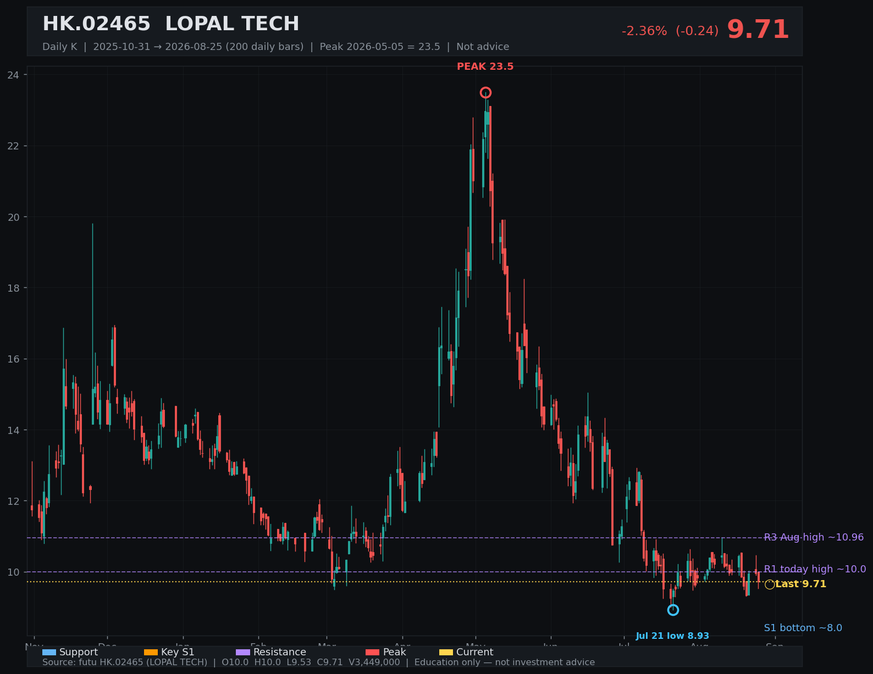
Task: Click the 'R3 Aug high ~10.96' label
Action: pos(814,537)
